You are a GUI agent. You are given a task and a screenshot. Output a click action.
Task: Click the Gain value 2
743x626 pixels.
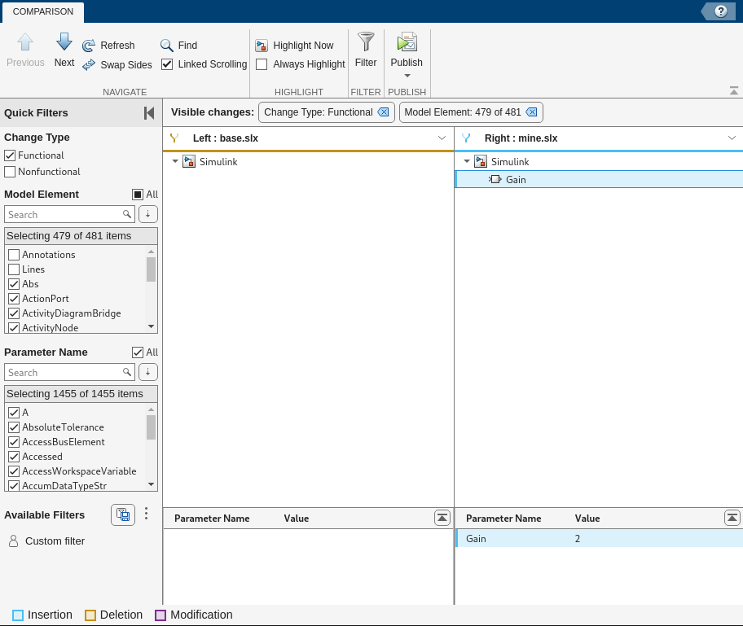click(x=578, y=538)
